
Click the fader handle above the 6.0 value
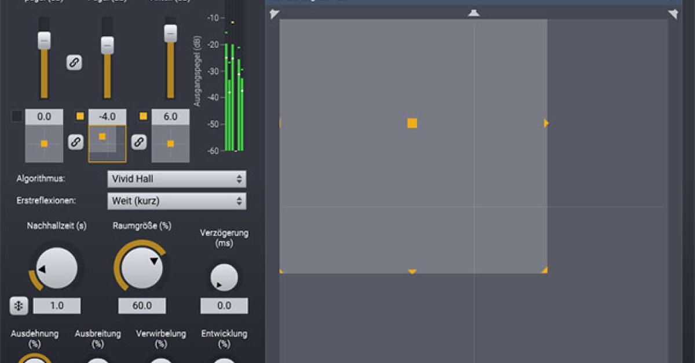coord(170,33)
